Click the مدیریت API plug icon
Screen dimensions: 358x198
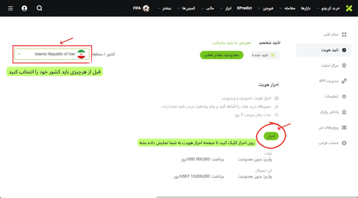pos(344,81)
